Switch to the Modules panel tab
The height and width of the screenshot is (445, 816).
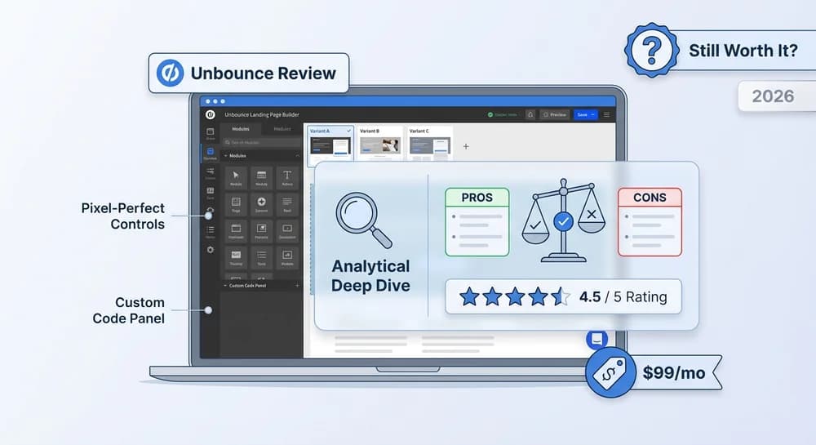pyautogui.click(x=241, y=128)
